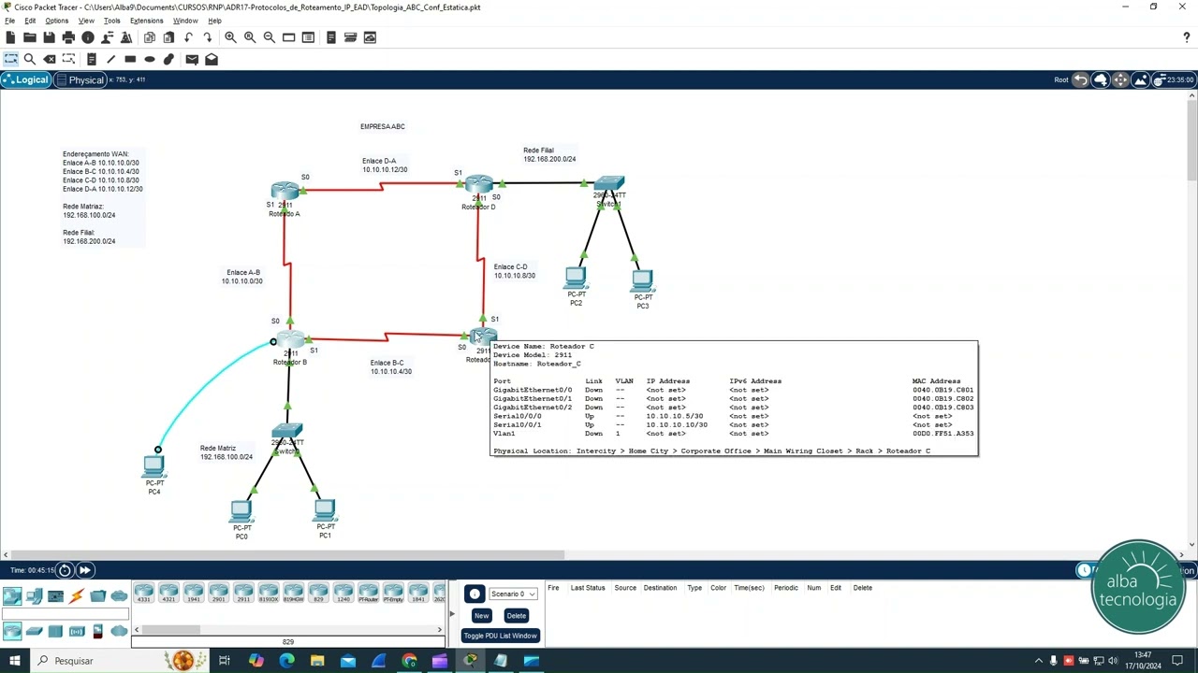Viewport: 1198px width, 673px height.
Task: Click the Print icon in the toolbar
Action: point(68,37)
